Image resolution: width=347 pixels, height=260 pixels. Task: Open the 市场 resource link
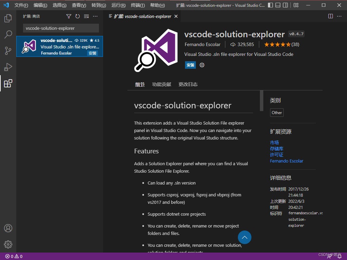[x=274, y=143]
